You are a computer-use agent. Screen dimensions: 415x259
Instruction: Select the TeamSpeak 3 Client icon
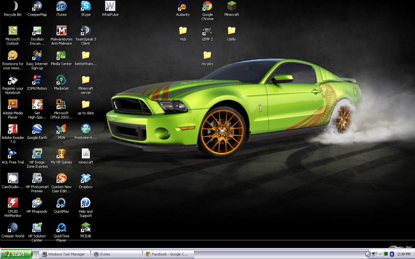tap(86, 31)
